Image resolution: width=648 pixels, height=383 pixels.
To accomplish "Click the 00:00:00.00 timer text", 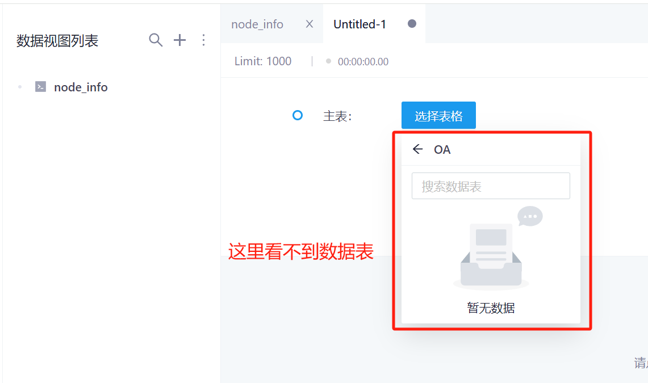I will [x=363, y=62].
